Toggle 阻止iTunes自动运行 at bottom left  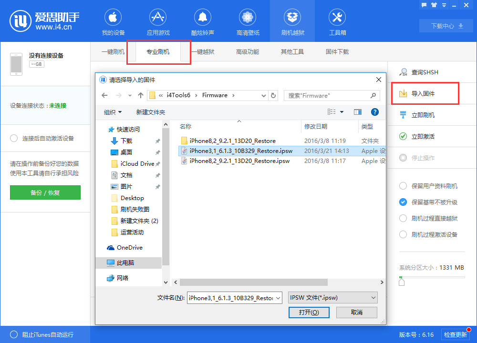[x=14, y=335]
